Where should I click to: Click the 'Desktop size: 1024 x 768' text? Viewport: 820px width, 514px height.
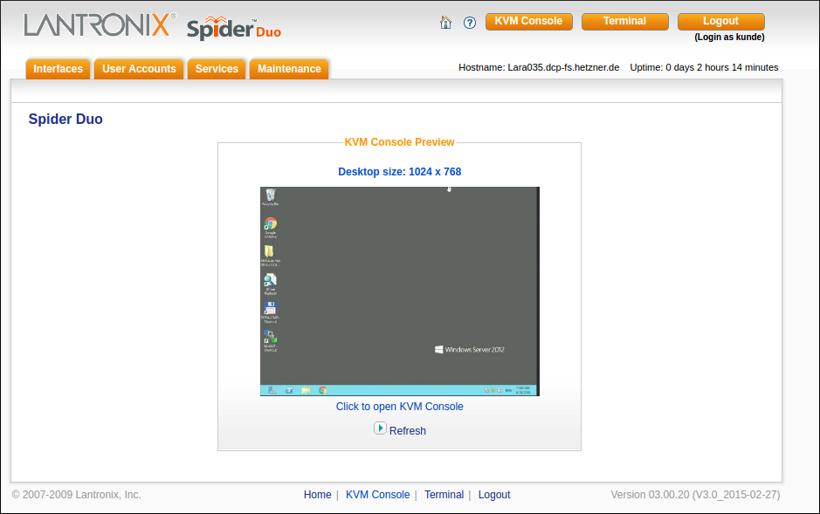(x=400, y=172)
